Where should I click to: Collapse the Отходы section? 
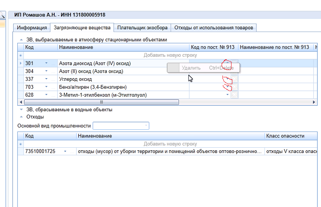click(21, 116)
